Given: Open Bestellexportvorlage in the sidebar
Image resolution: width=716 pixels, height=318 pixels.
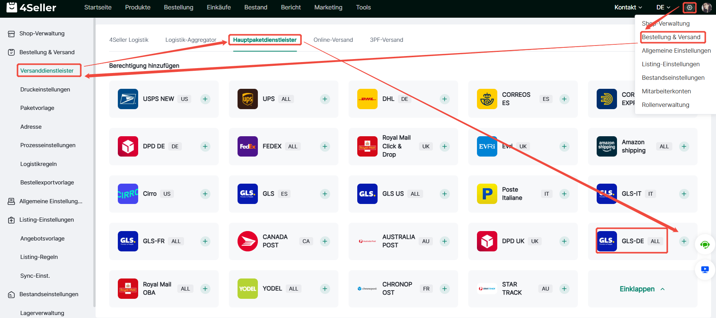Looking at the screenshot, I should (47, 183).
